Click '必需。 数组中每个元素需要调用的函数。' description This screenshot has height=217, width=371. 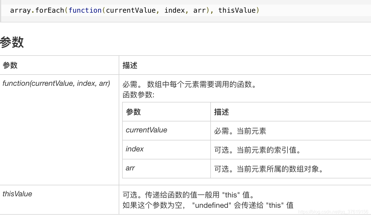coord(189,85)
